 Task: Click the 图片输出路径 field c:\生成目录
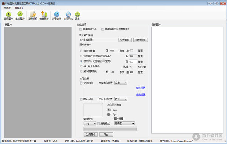98,40
